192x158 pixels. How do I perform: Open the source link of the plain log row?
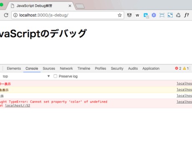(x=184, y=96)
